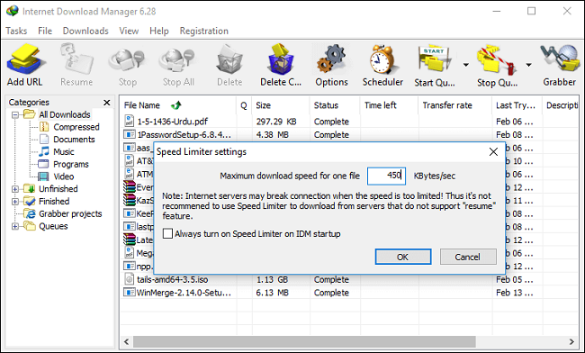Collapse the All Downloads tree node
585x353 pixels.
pyautogui.click(x=15, y=115)
